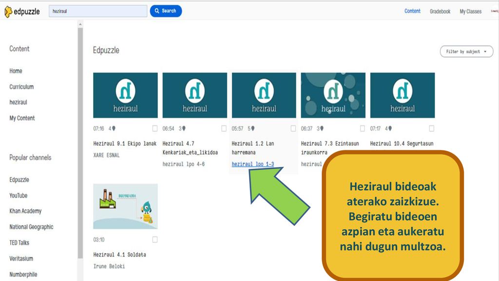The height and width of the screenshot is (281, 499).
Task: Open the My Classes tab
Action: click(x=470, y=12)
